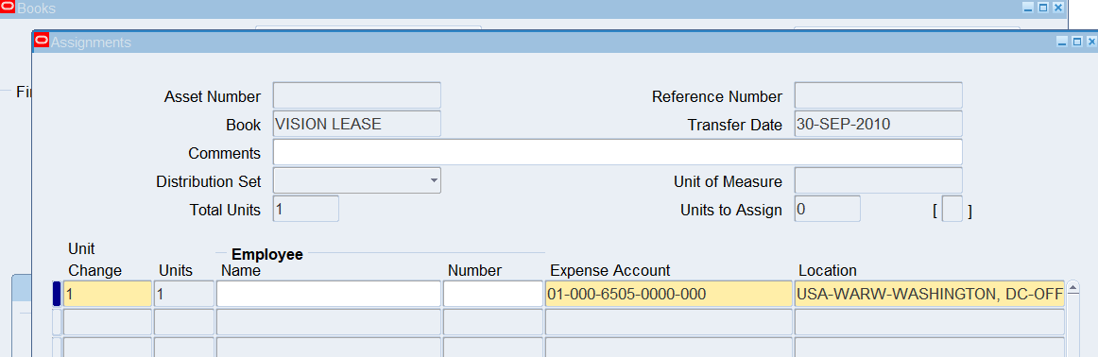Click the Transfer Date field 30-SEP-2010

click(x=878, y=124)
